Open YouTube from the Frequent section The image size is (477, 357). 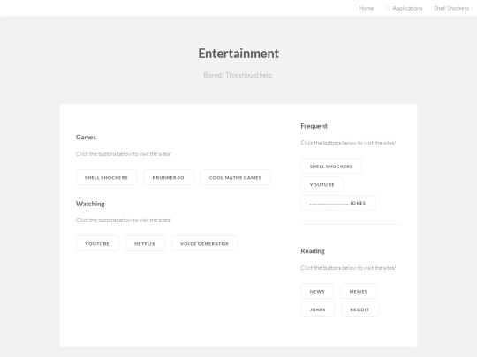[322, 184]
